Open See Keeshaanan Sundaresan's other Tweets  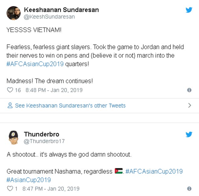(70, 106)
